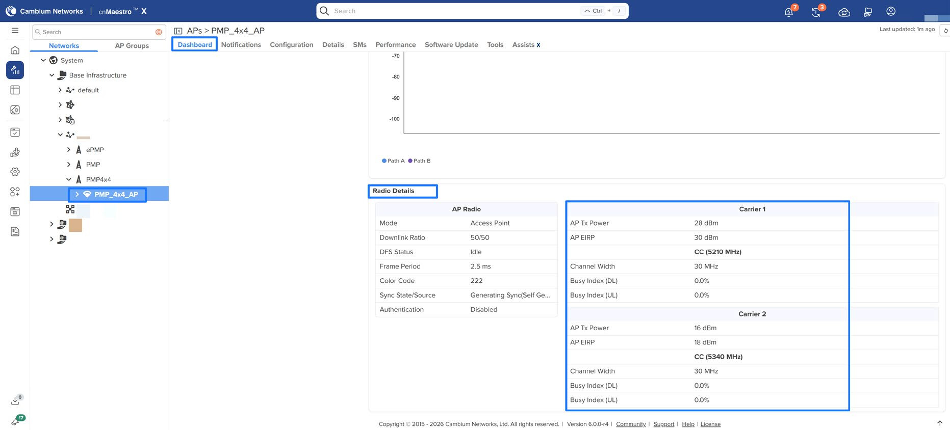Image resolution: width=950 pixels, height=430 pixels.
Task: Select the Dashboard tab
Action: tap(195, 45)
